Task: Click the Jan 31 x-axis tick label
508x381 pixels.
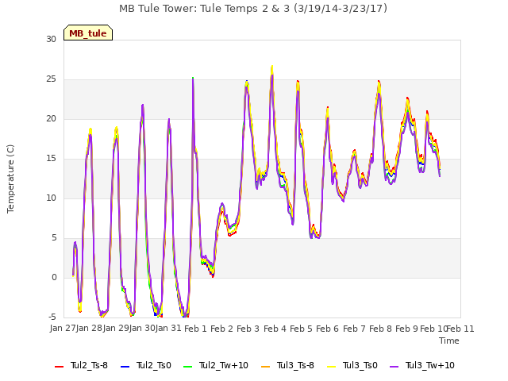Action: coord(168,328)
